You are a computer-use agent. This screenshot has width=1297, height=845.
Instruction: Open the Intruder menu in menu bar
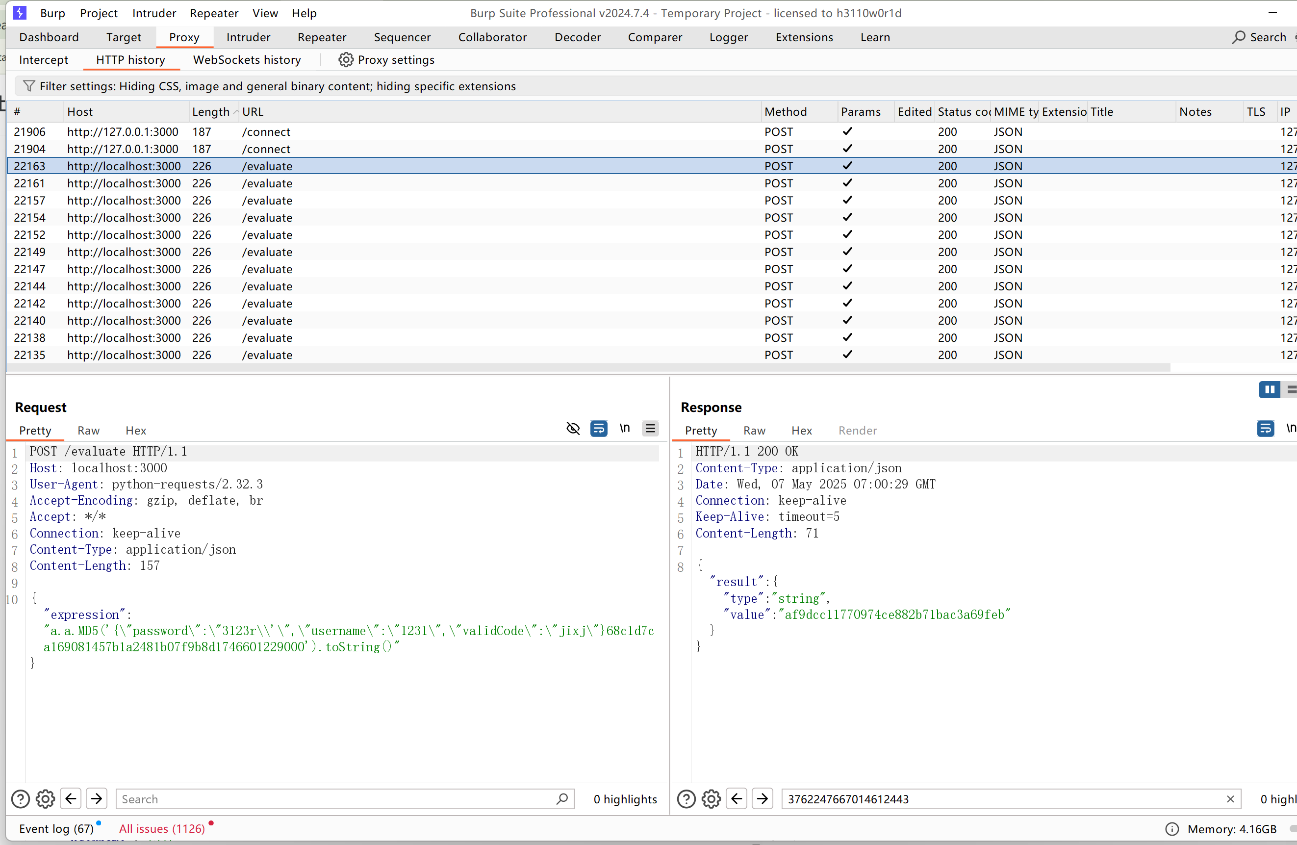point(153,13)
